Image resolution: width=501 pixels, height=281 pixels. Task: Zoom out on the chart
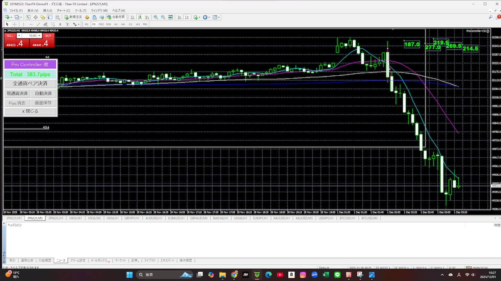[x=163, y=17]
